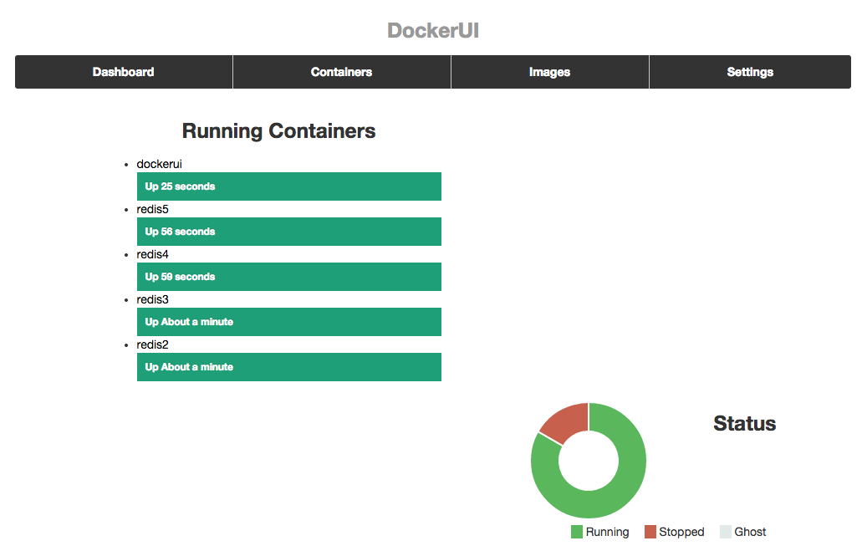Go to the Settings tab
This screenshot has height=551, width=867.
(750, 72)
